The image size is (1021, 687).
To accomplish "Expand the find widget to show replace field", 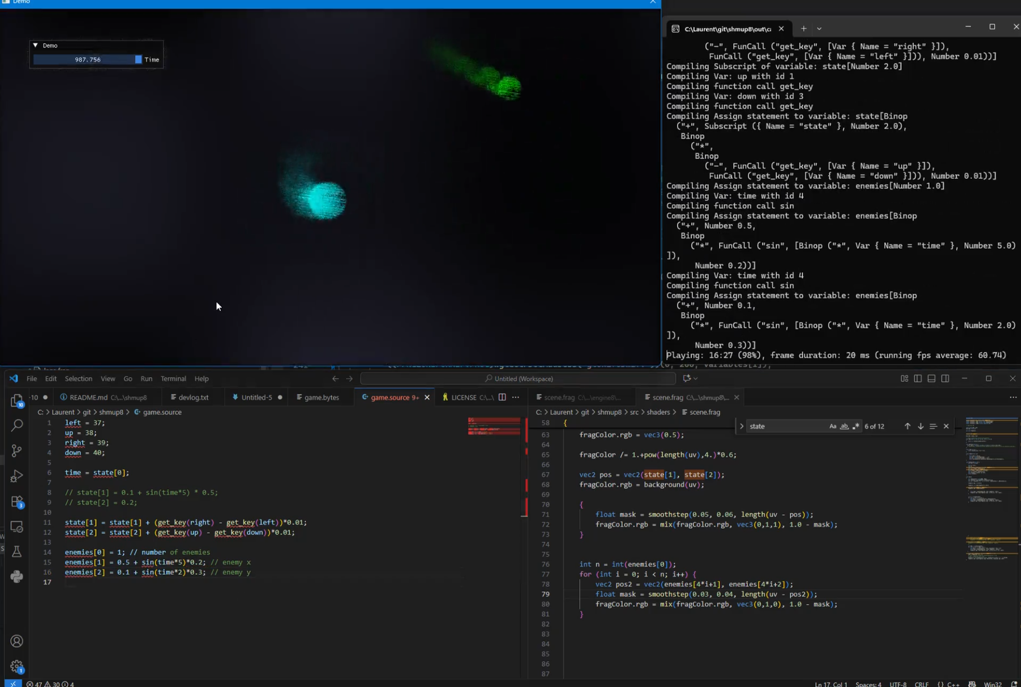I will (742, 426).
